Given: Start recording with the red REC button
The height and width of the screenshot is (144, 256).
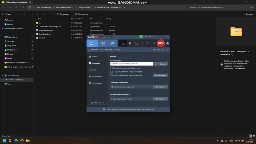Looking at the screenshot, I should (x=161, y=44).
